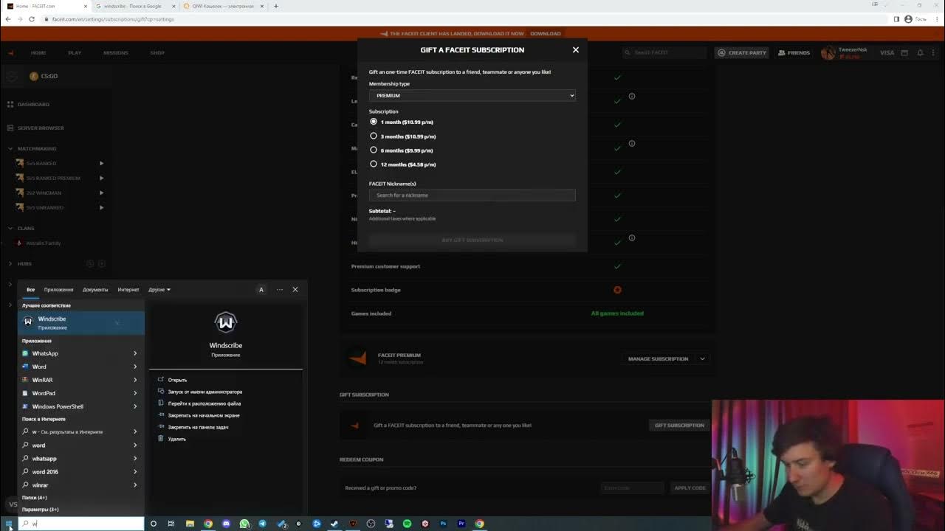Open WhatsApp from the taskbar
Viewport: 945px width, 531px height.
[x=244, y=524]
